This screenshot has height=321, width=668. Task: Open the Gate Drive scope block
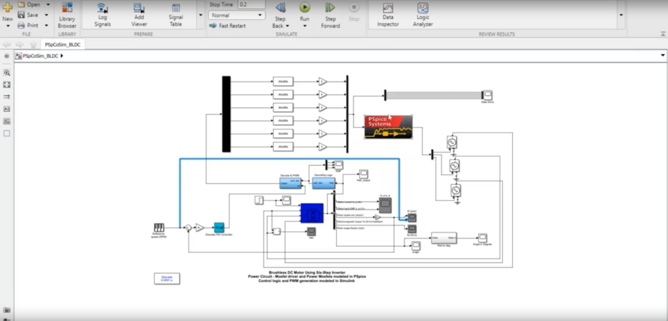tap(487, 95)
